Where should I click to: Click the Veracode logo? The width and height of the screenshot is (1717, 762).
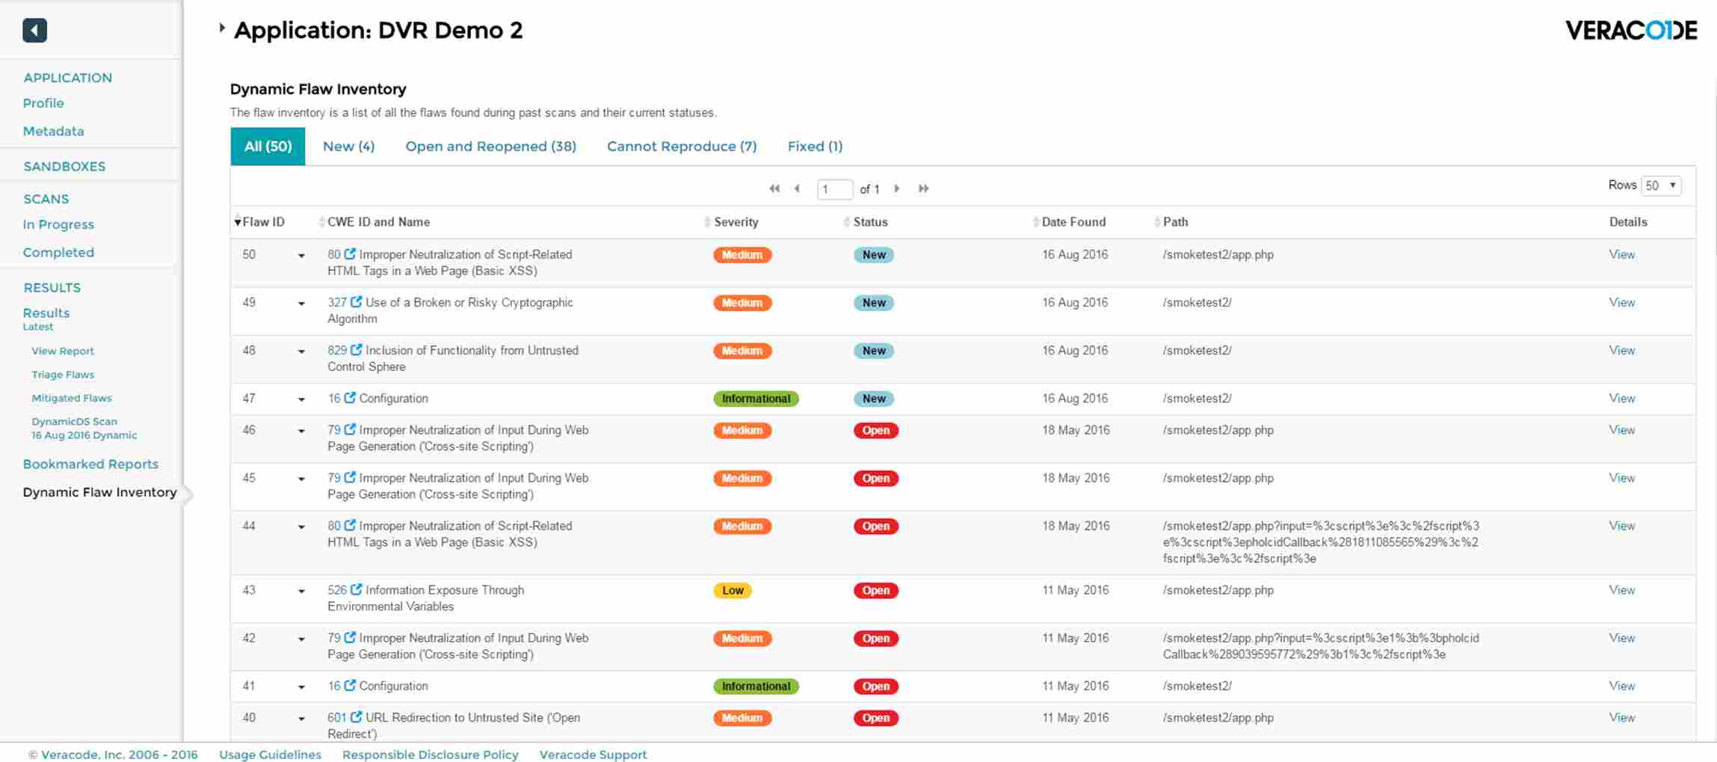pos(1633,31)
